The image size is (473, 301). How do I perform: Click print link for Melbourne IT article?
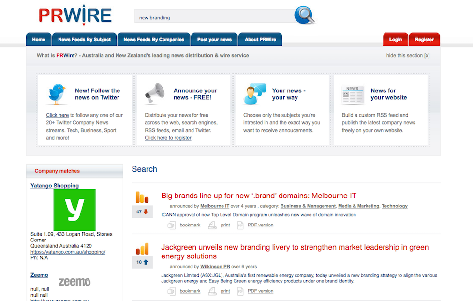225,225
